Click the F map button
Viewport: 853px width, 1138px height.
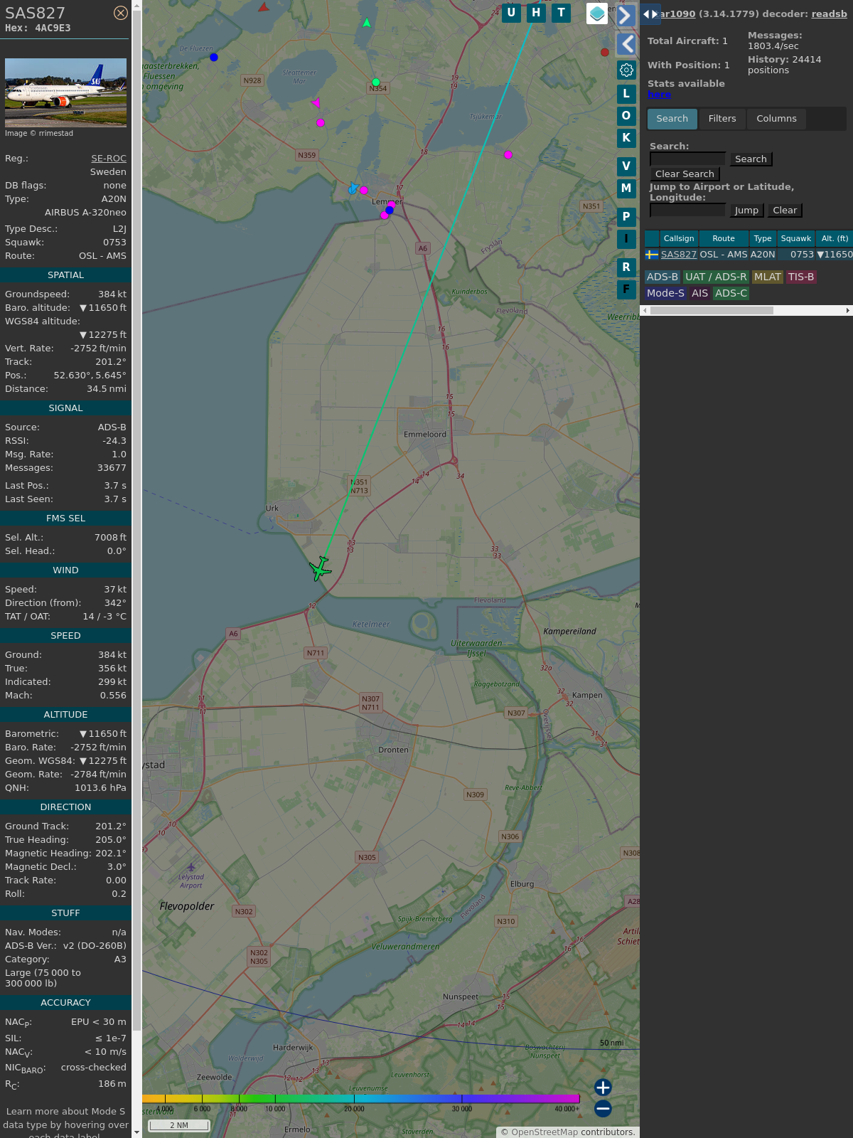click(626, 289)
